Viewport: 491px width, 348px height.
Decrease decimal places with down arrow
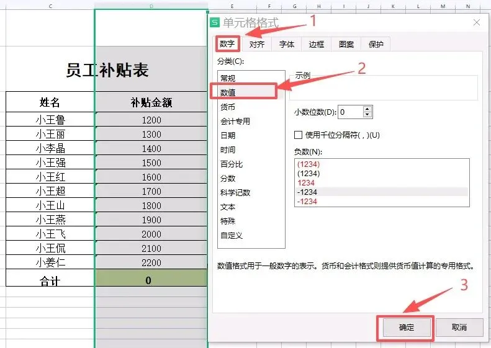(x=367, y=115)
